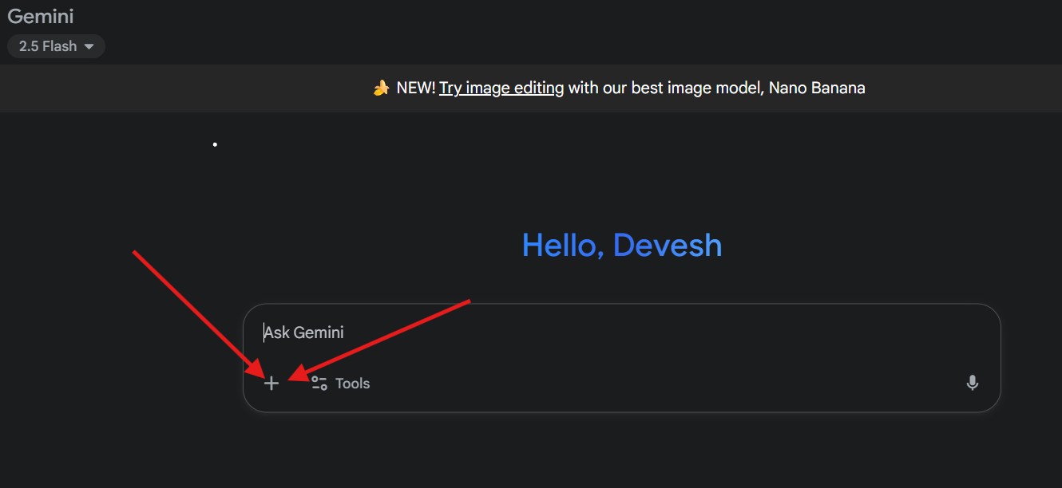This screenshot has width=1062, height=488.
Task: Click the plus icon to add files
Action: pos(271,384)
